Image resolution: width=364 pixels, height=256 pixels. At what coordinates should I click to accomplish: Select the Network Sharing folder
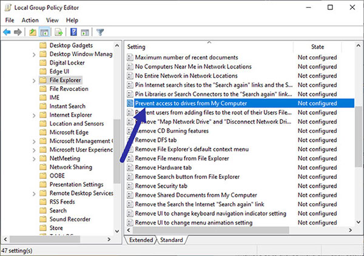click(x=71, y=167)
